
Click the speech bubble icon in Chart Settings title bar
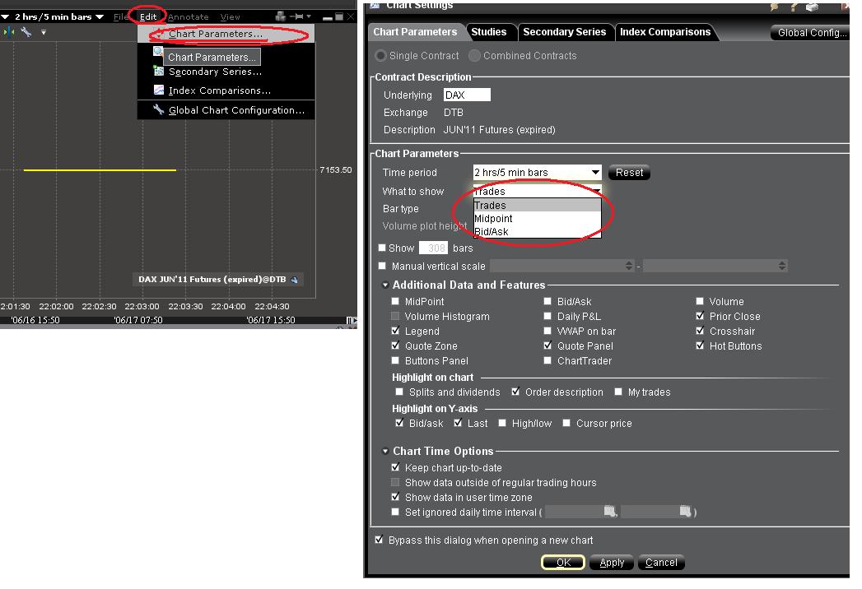775,7
